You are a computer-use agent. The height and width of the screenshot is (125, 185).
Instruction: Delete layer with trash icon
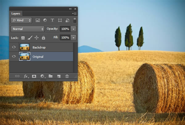[67, 76]
